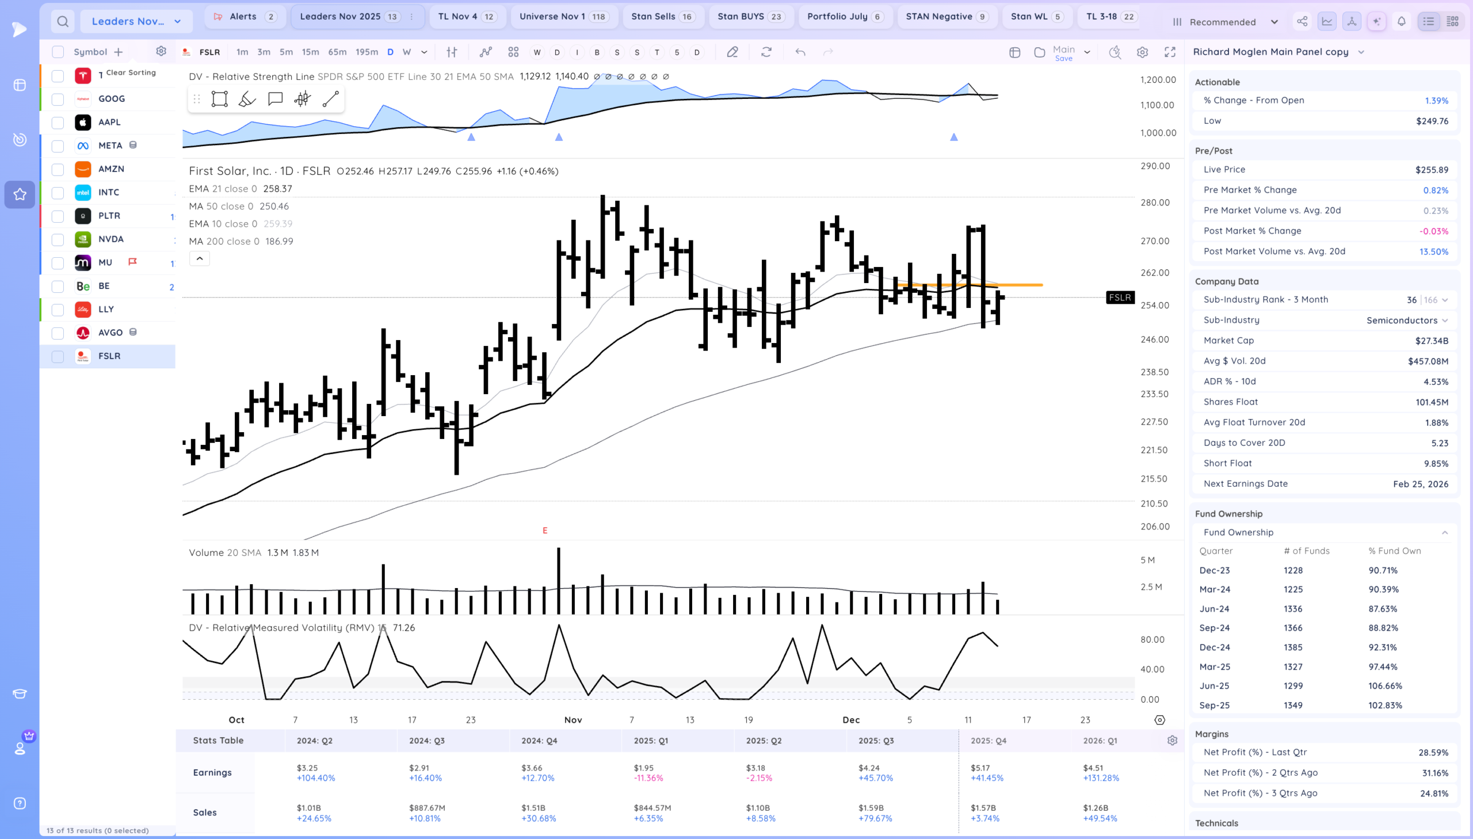Select the rectangle drawing tool
This screenshot has width=1473, height=839.
pos(219,99)
